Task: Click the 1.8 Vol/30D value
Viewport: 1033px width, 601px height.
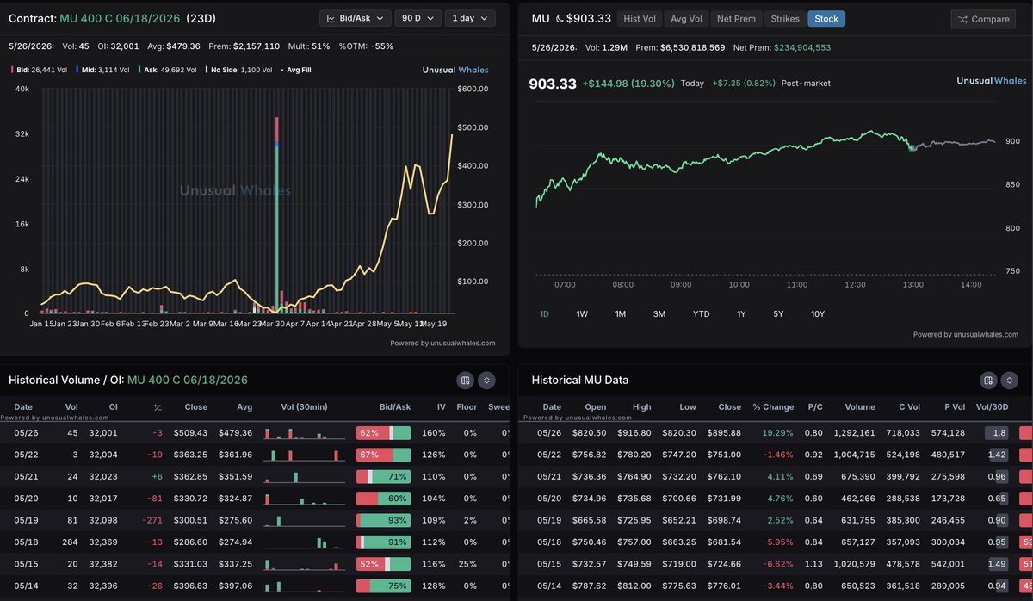Action: (999, 433)
